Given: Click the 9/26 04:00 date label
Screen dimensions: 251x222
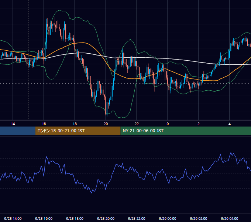Looking at the screenshot, I should [230, 218].
